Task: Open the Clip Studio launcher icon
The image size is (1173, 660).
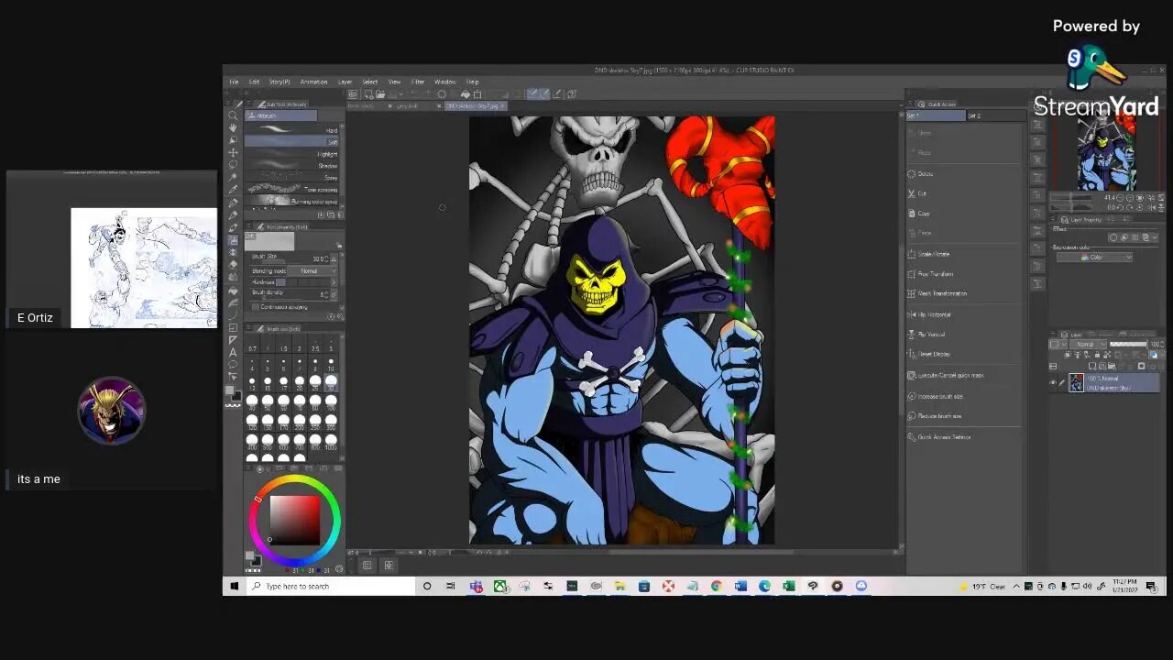Action: (353, 94)
